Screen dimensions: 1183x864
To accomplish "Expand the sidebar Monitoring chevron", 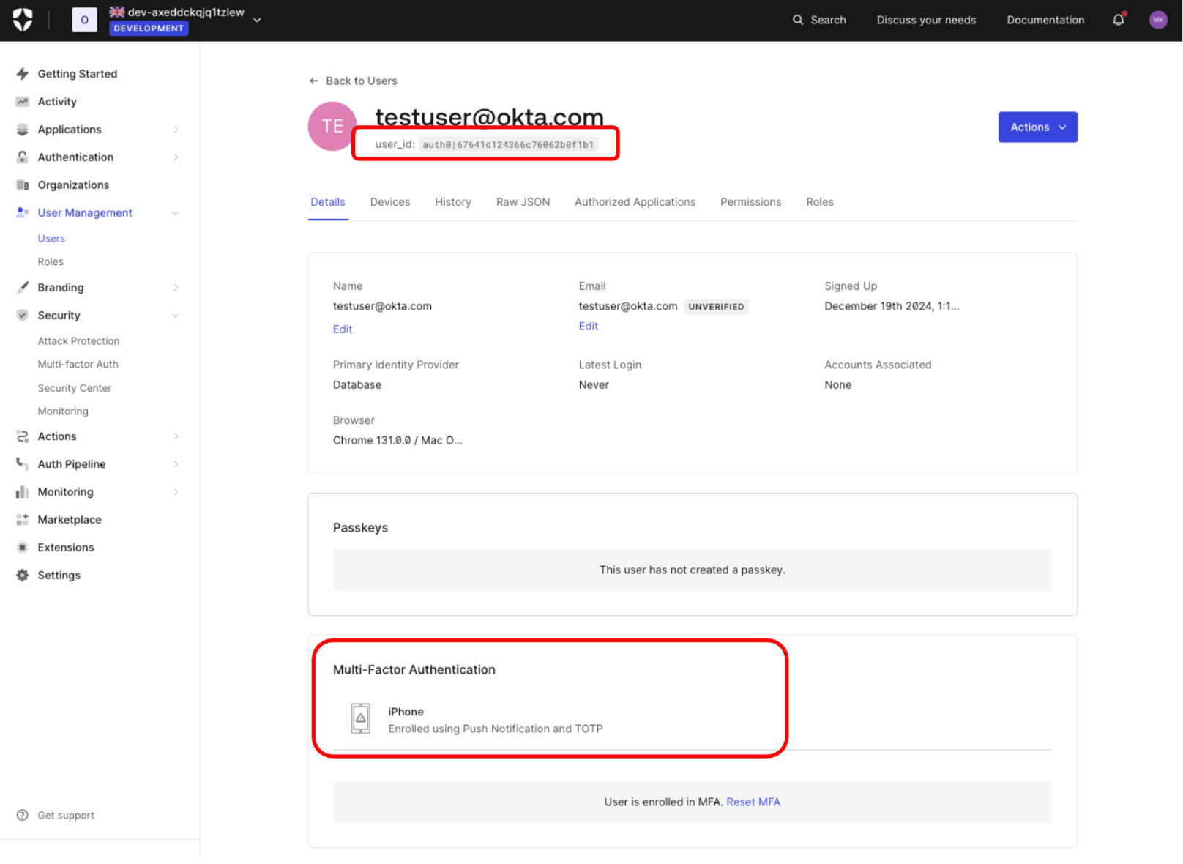I will tap(176, 492).
